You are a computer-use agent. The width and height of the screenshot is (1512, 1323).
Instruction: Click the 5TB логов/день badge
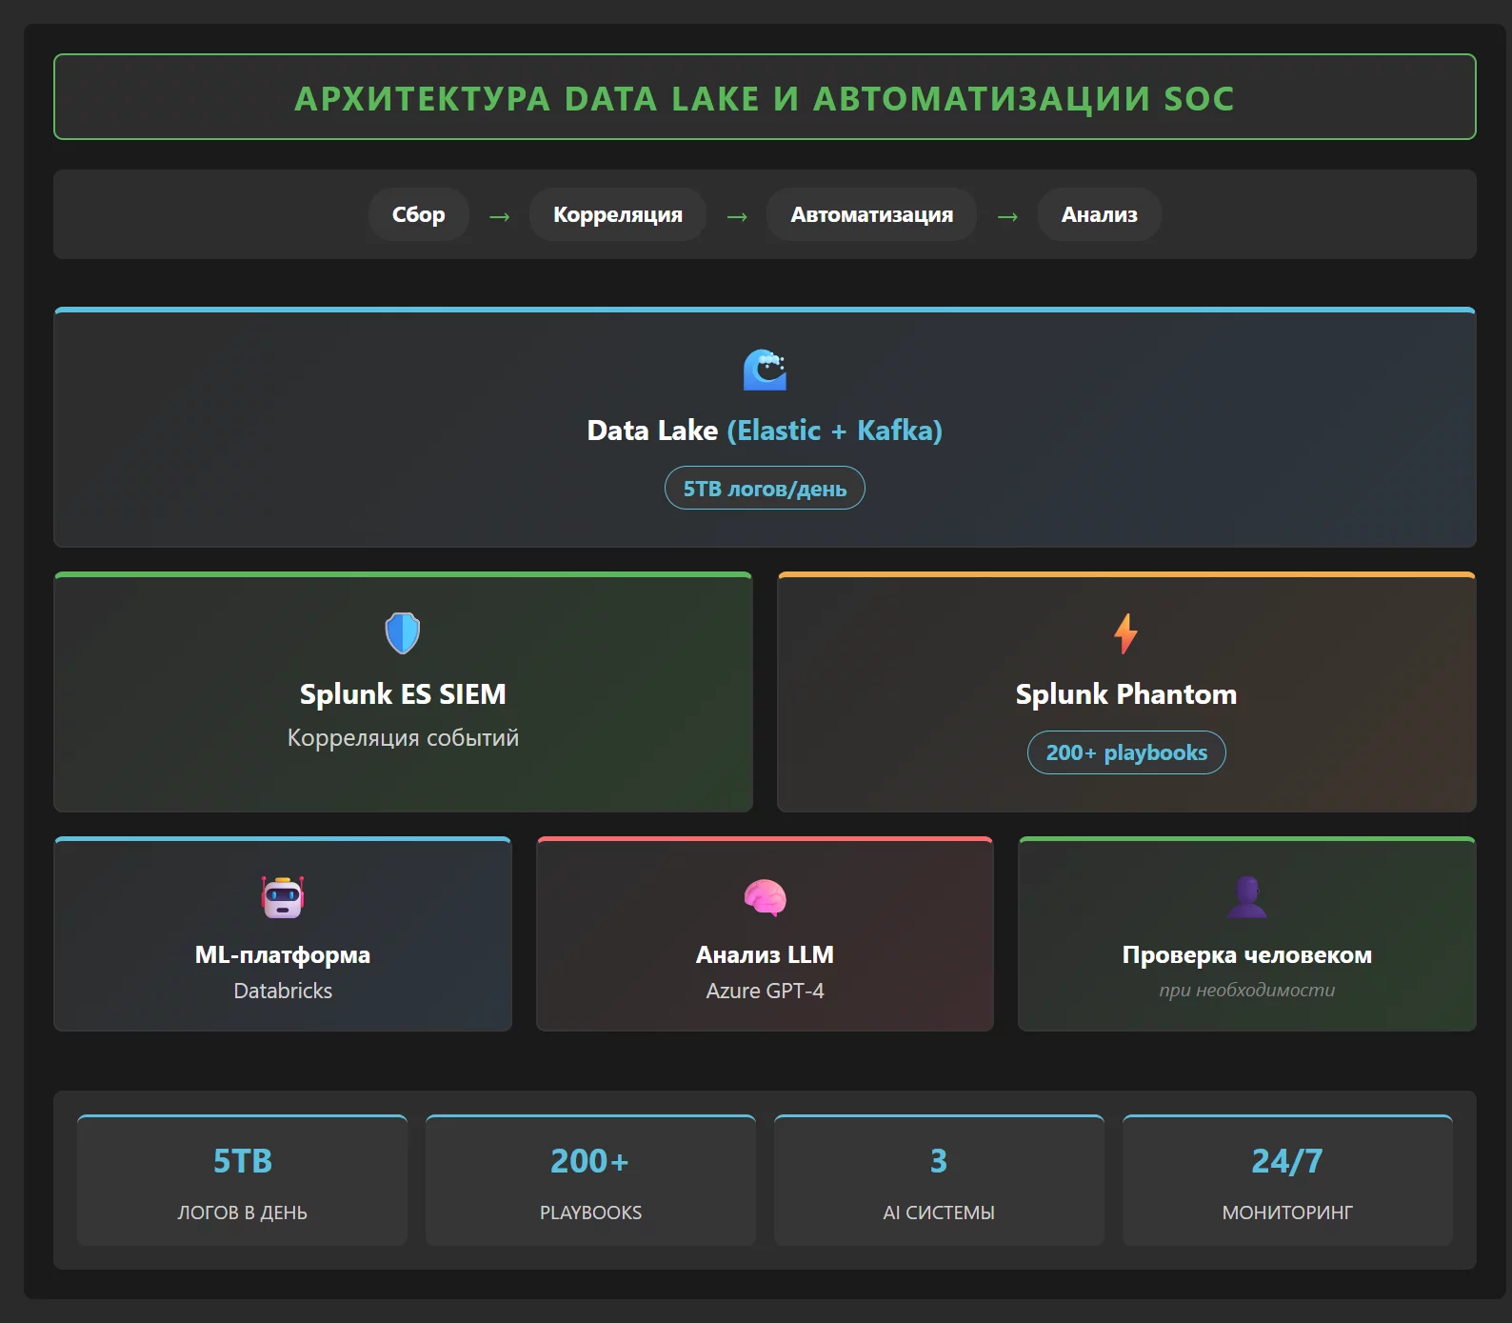pyautogui.click(x=765, y=488)
